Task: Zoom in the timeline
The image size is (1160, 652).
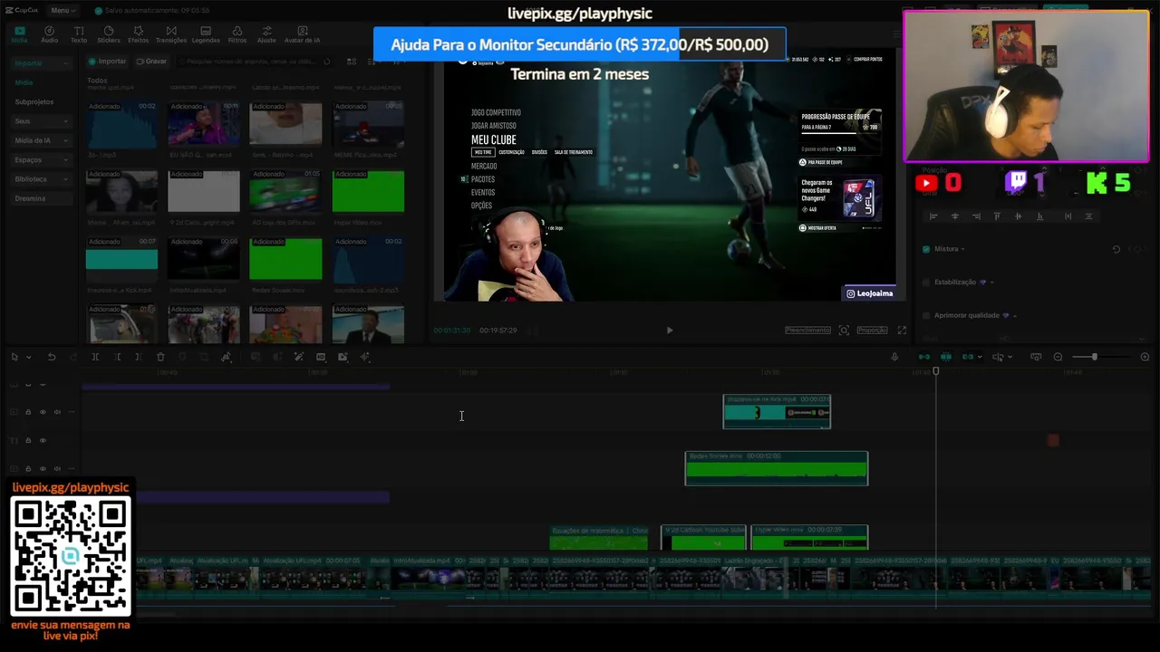Action: point(1145,357)
